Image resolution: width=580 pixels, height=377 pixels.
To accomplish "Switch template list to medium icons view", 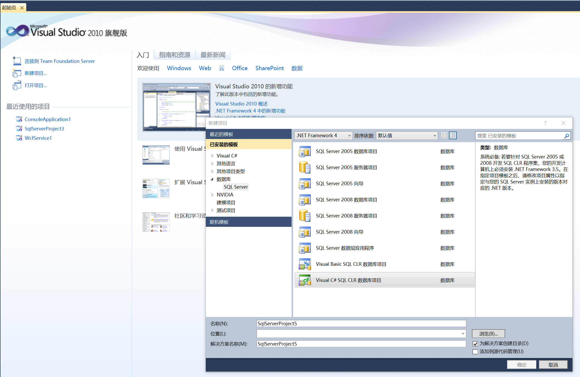I will 453,135.
